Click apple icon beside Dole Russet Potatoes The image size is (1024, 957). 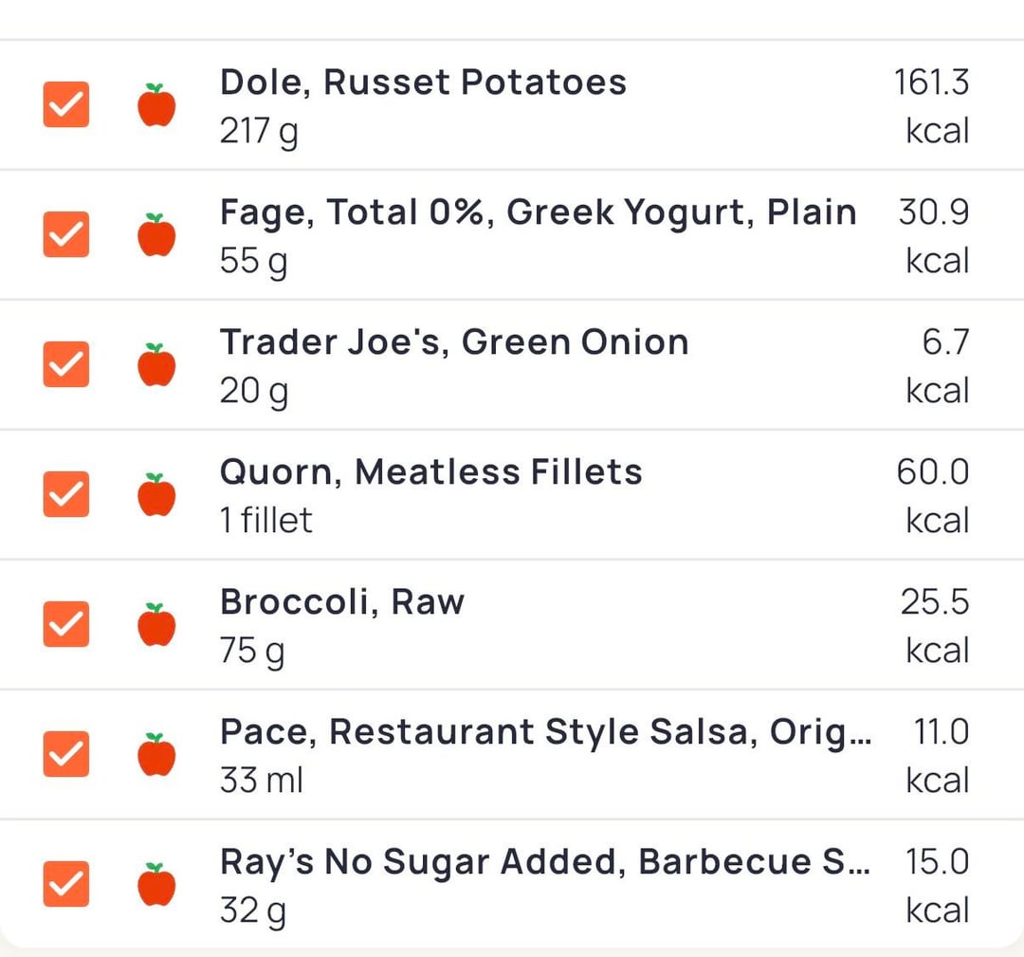pos(156,105)
